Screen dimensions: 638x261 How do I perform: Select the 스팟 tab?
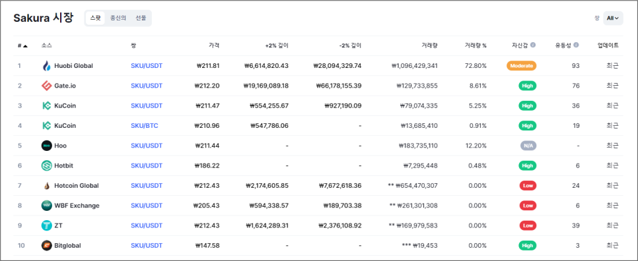click(95, 18)
